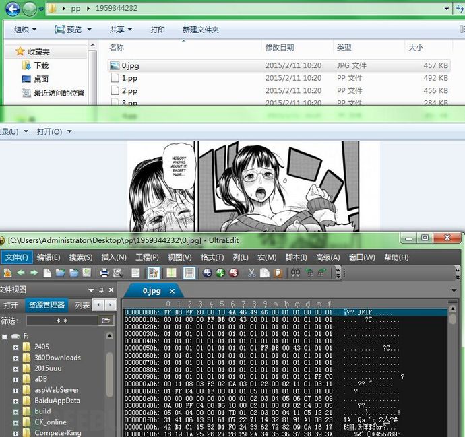
Task: Expand the aDB folder node
Action: tap(15, 380)
